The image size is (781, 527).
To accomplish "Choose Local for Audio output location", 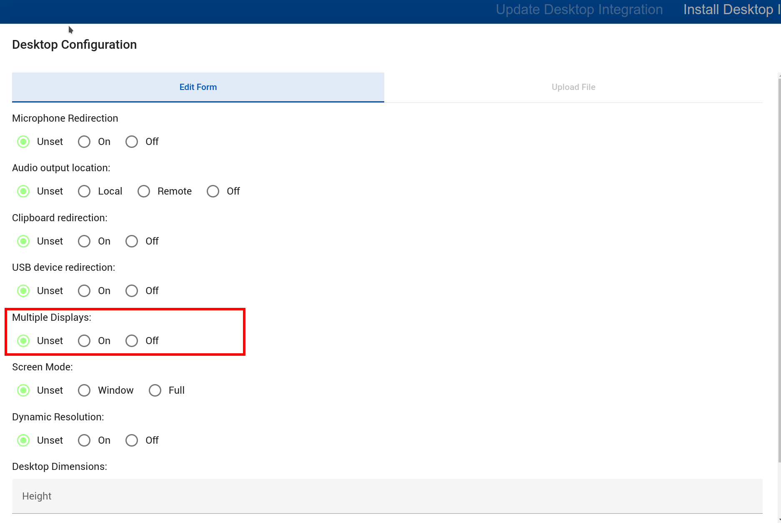I will 85,191.
